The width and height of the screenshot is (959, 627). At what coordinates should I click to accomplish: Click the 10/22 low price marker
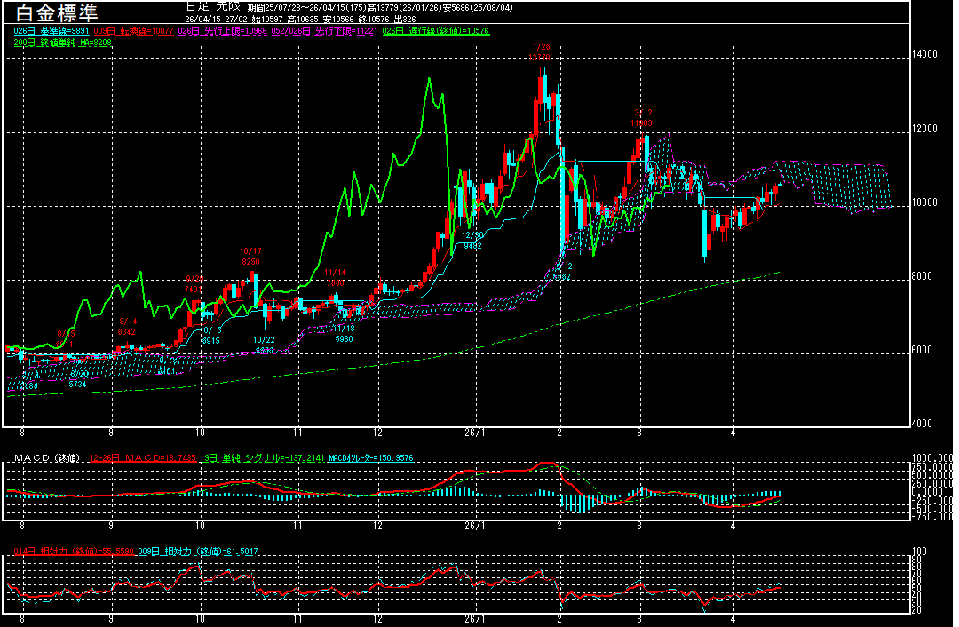click(264, 345)
